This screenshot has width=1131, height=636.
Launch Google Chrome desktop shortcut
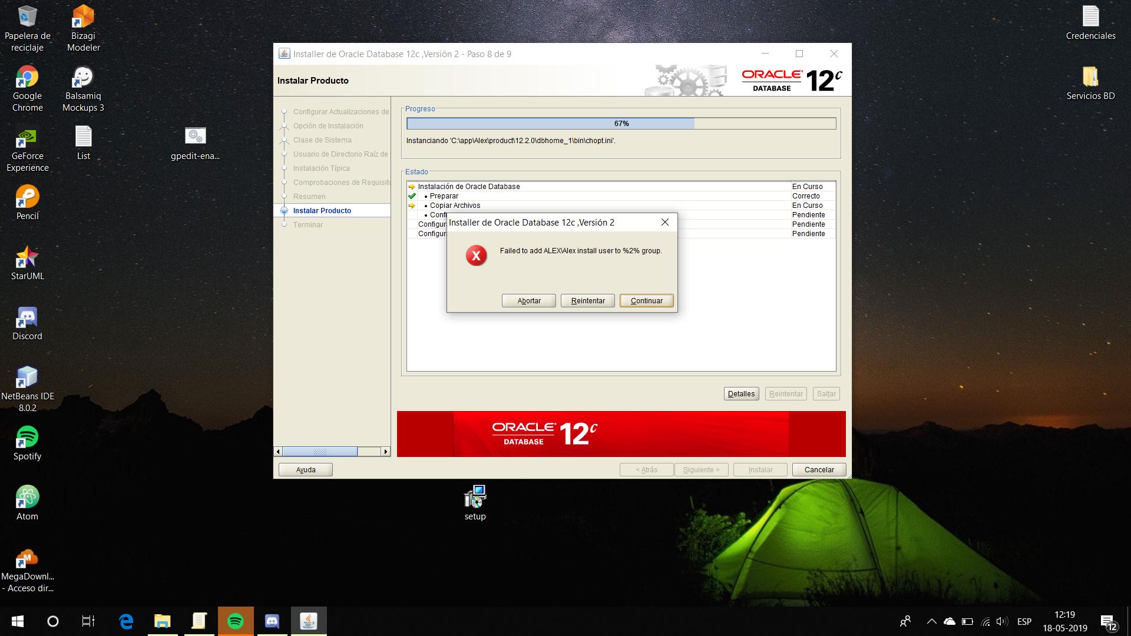tap(27, 88)
